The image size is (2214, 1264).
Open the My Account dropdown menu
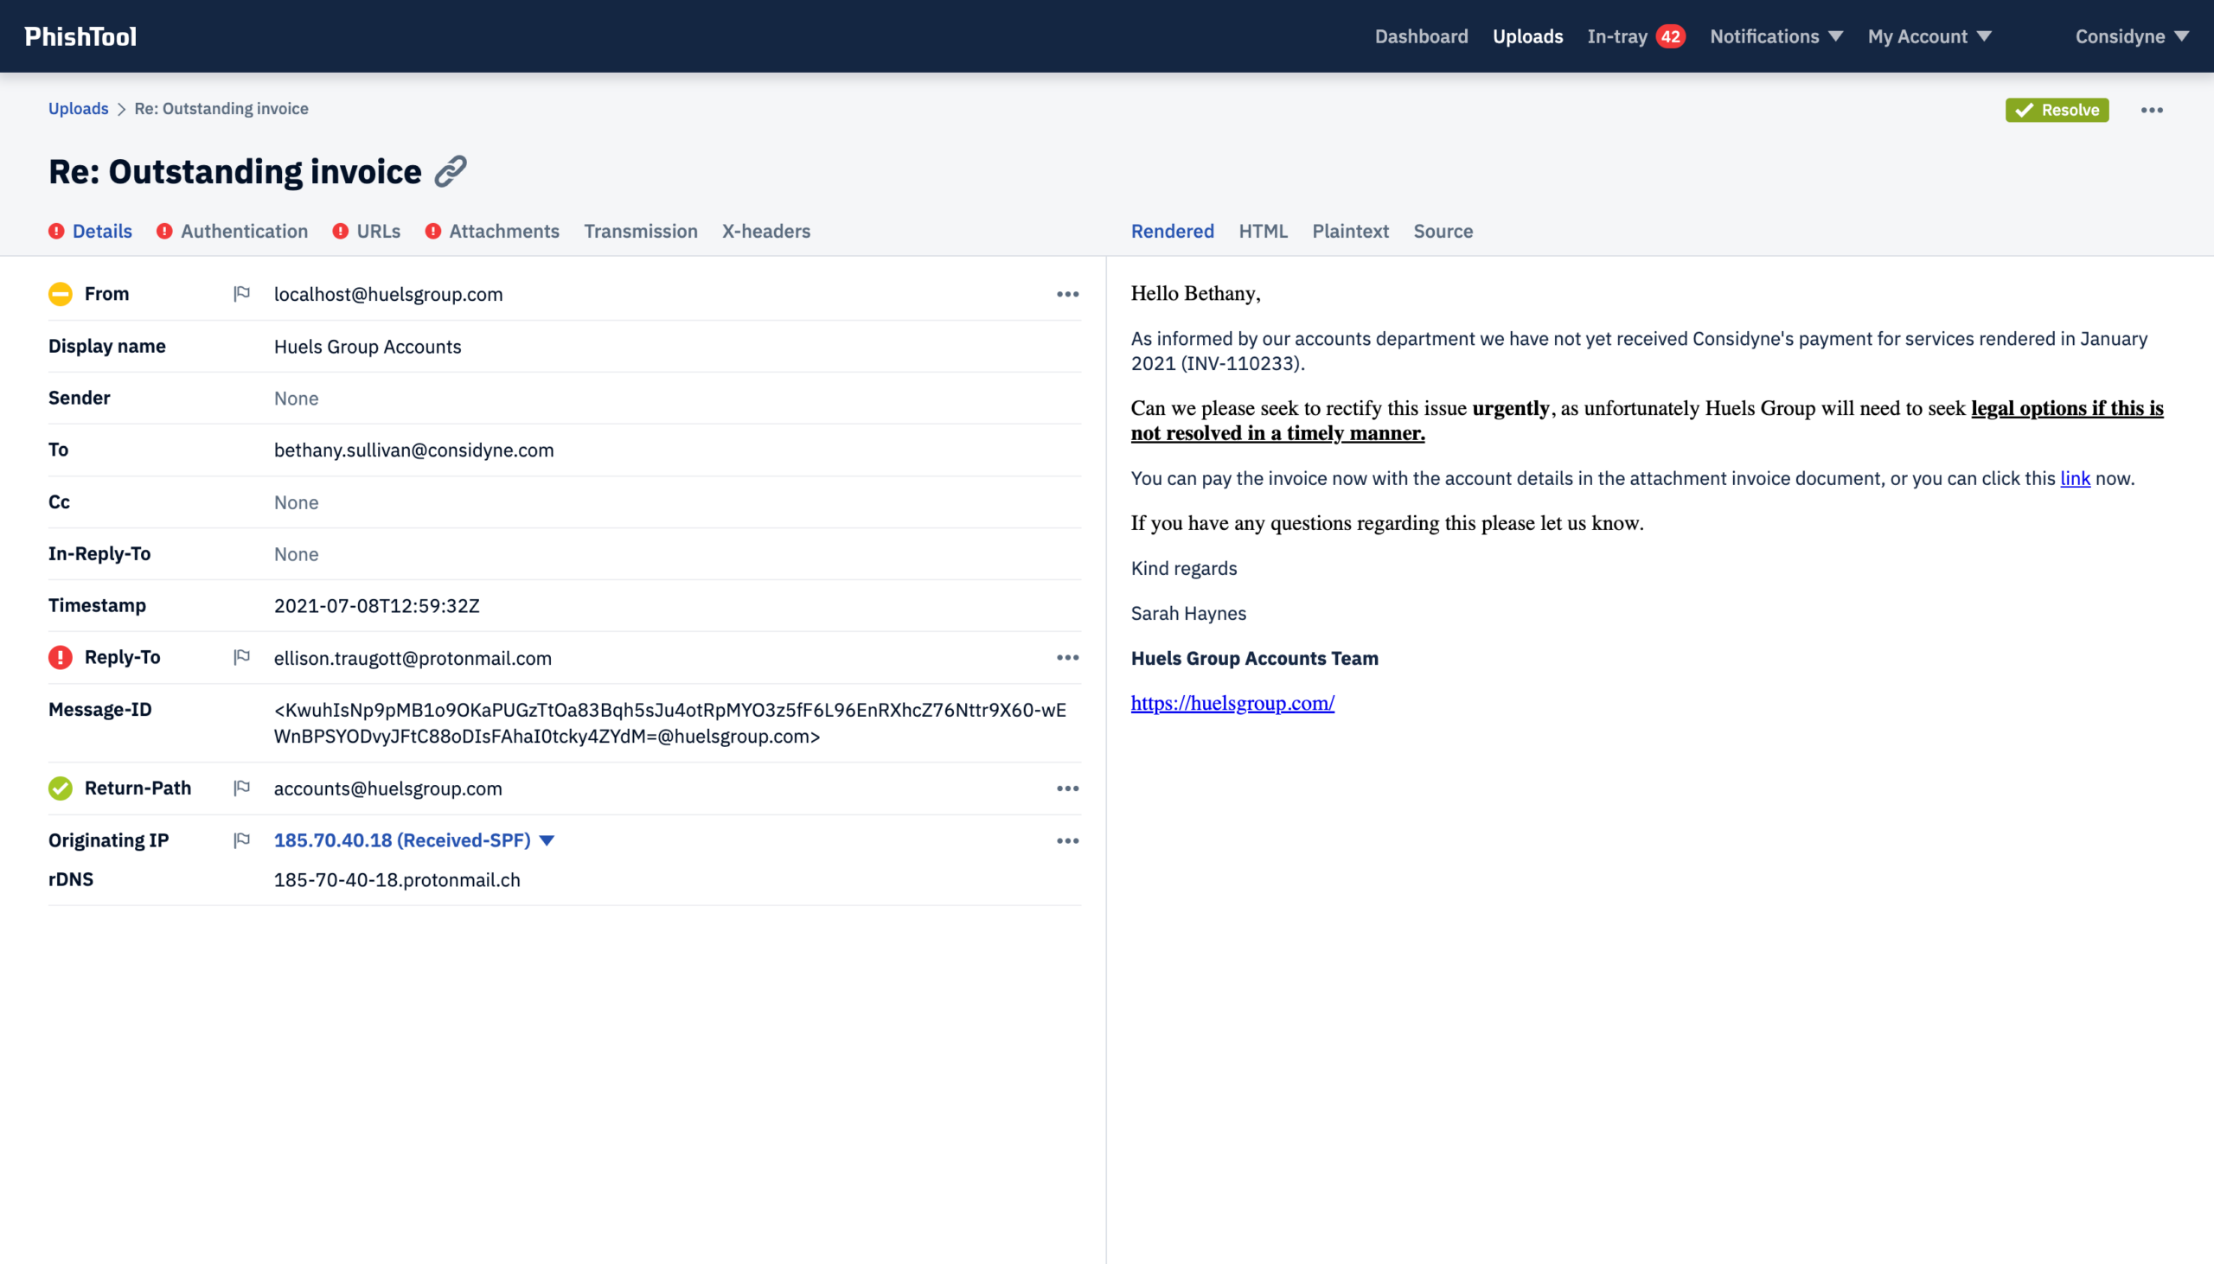(x=1929, y=36)
